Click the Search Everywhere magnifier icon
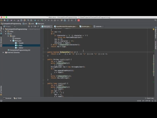This screenshot has height=118, width=157. click(x=155, y=20)
